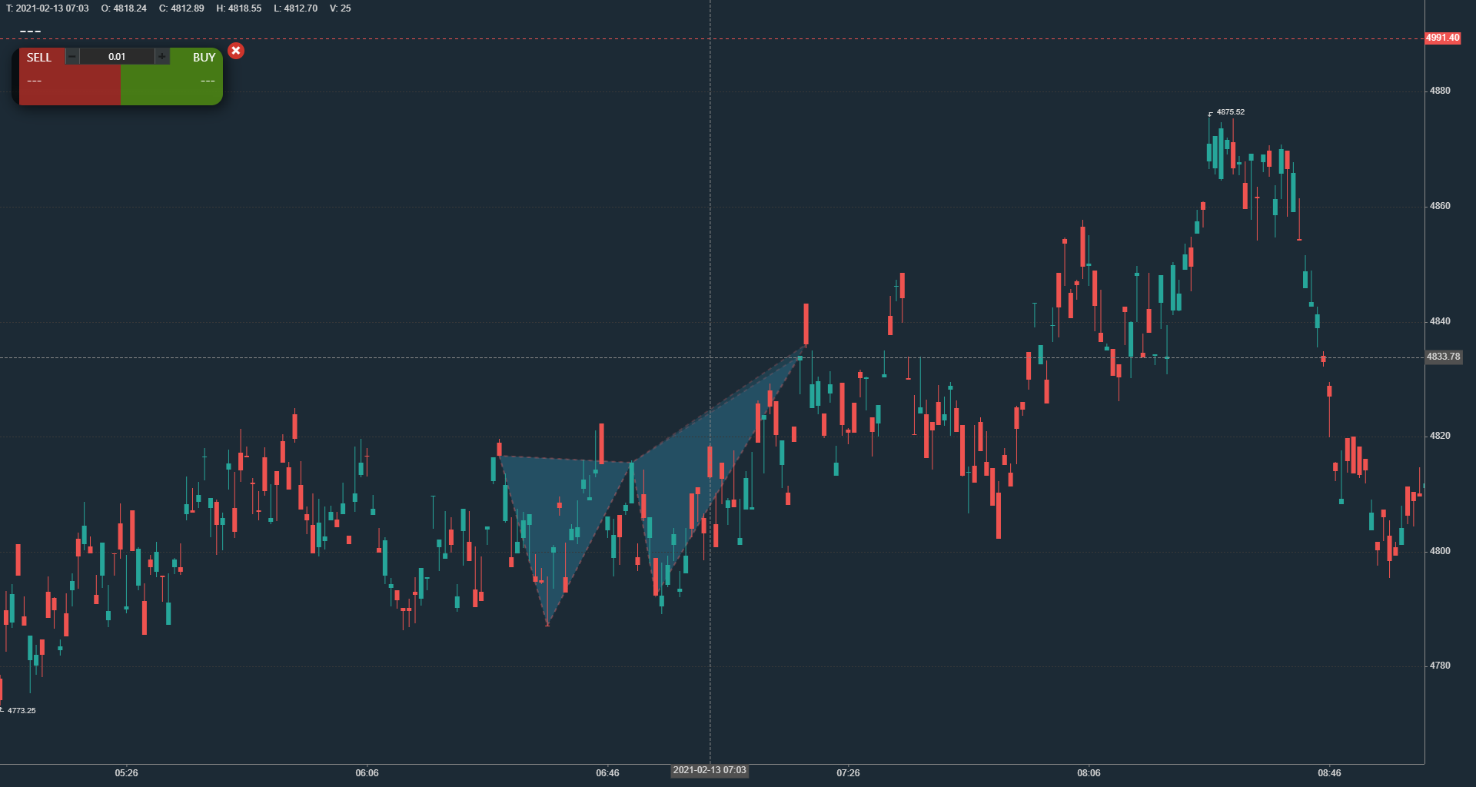Select the volume input field showing 0.01
1476x787 pixels.
(117, 56)
